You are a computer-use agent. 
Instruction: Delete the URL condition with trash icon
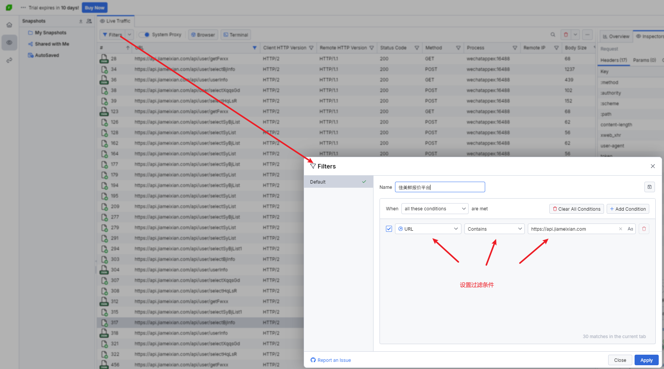tap(644, 229)
